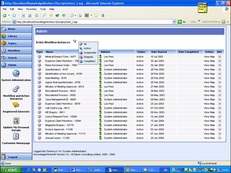Open the Favorites menu in menu bar

pos(31,9)
